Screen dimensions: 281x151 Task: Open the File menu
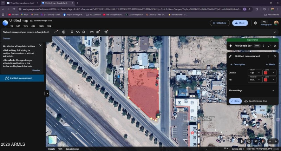coord(11,26)
